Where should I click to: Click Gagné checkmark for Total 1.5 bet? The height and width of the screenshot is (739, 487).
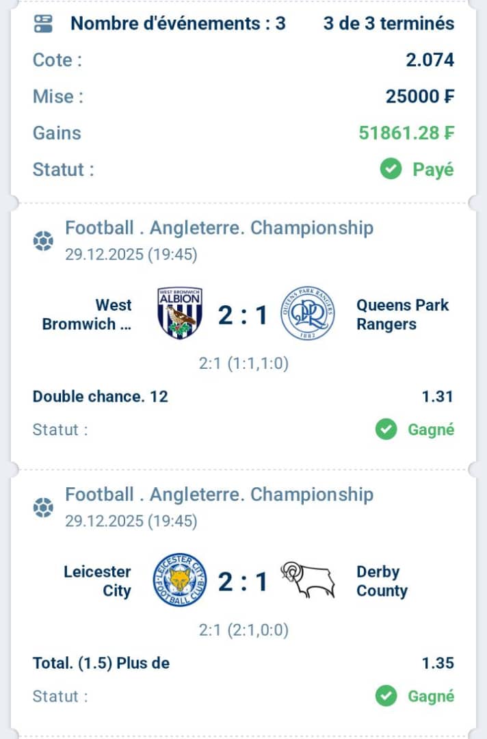386,697
